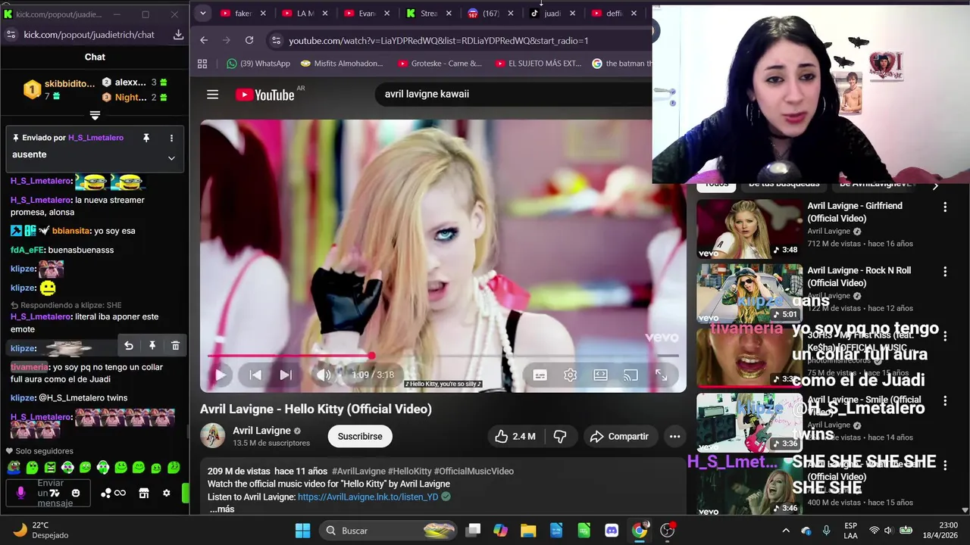The height and width of the screenshot is (545, 970).
Task: Subscribe with the Suscribirse button
Action: pyautogui.click(x=360, y=436)
